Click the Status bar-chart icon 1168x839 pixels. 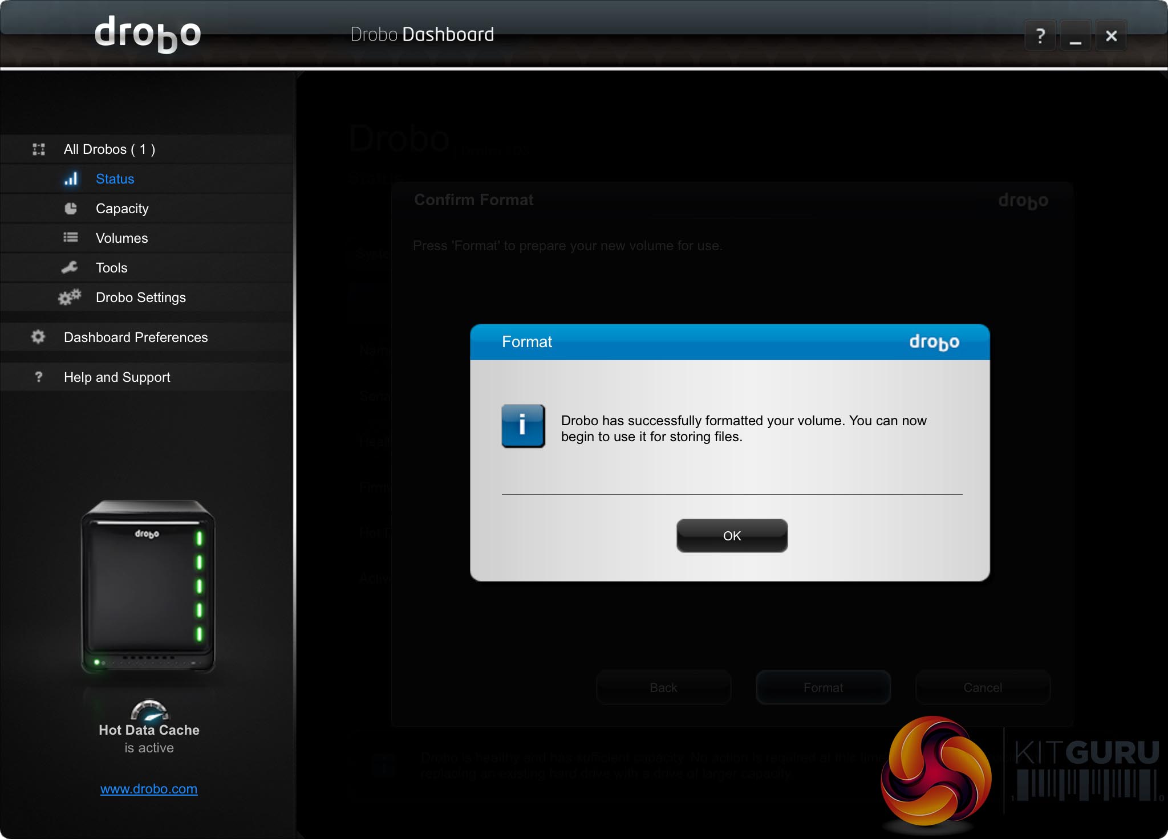tap(71, 179)
